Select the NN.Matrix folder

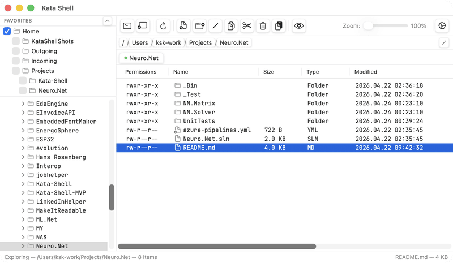[x=285, y=104]
